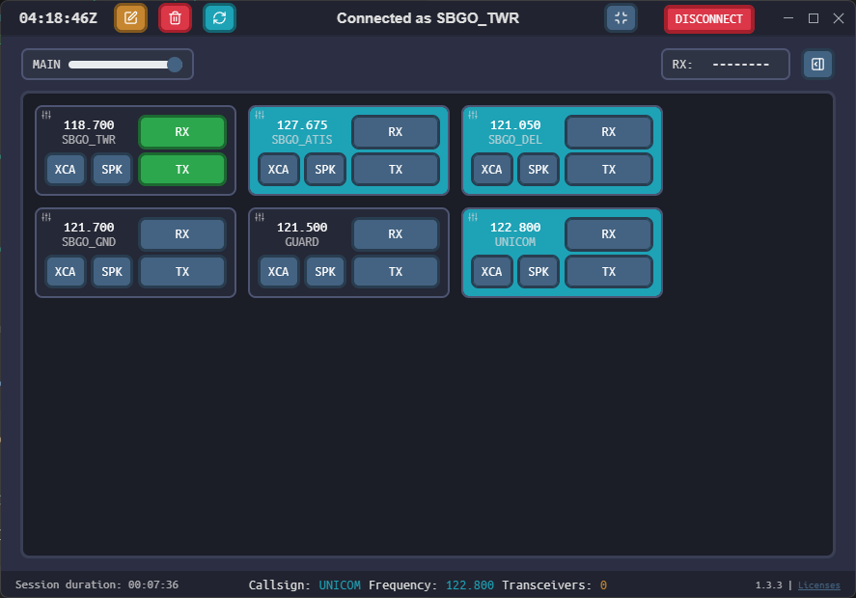
Task: Enable XCA on SBGO_DEL
Action: coord(491,170)
